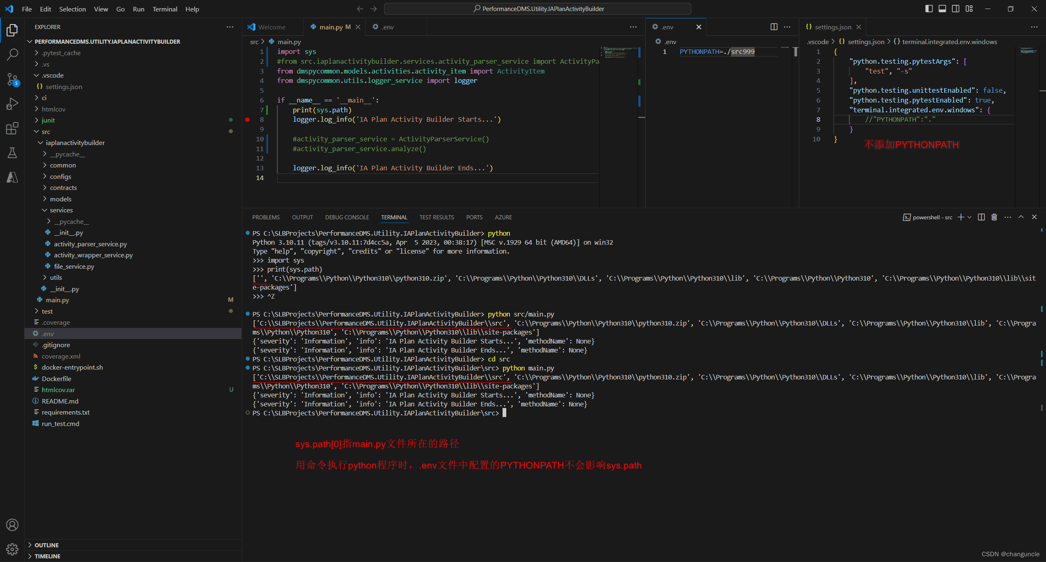Switch to DEBUG CONSOLE panel tab
The image size is (1046, 562).
(347, 217)
